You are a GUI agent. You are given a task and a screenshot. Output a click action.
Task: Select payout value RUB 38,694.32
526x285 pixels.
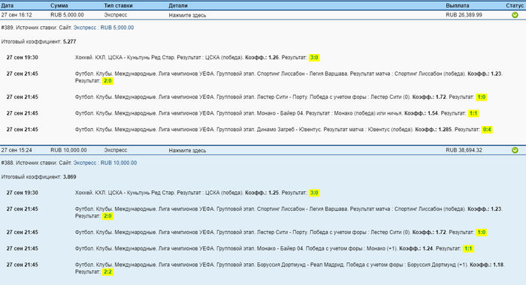pos(464,150)
